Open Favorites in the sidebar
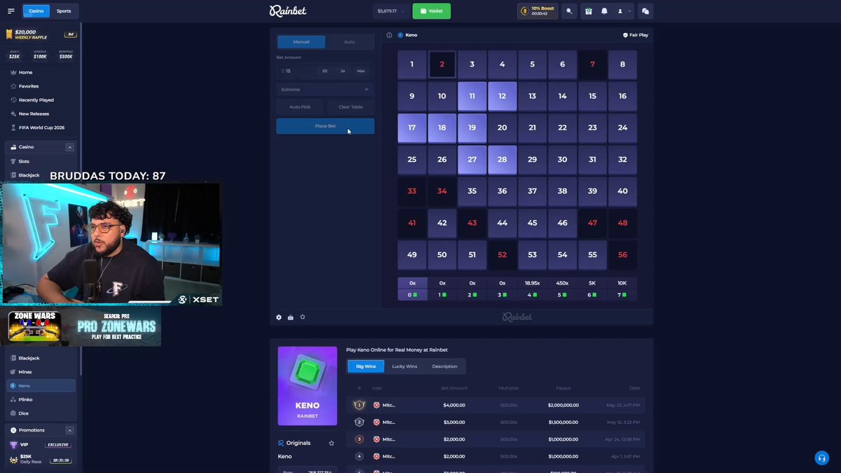The width and height of the screenshot is (841, 473). click(41, 86)
